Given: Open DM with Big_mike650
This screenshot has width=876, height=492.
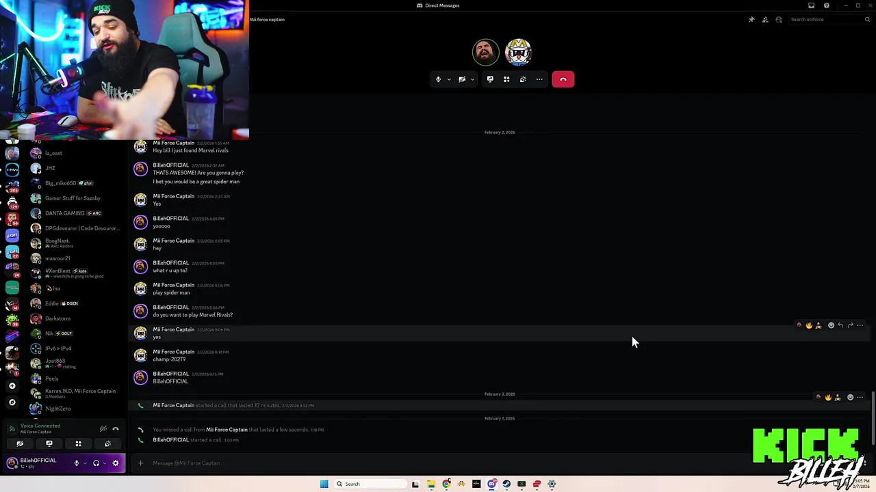Looking at the screenshot, I should (75, 183).
